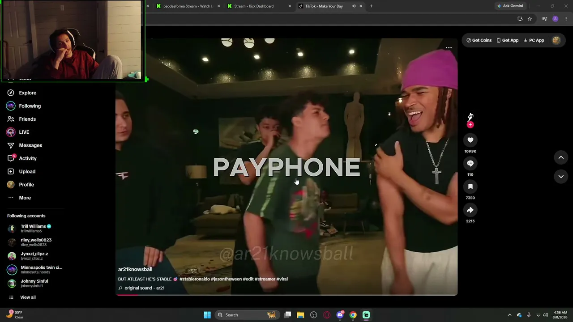This screenshot has width=573, height=322.
Task: Go to the Following feed
Action: click(25, 106)
